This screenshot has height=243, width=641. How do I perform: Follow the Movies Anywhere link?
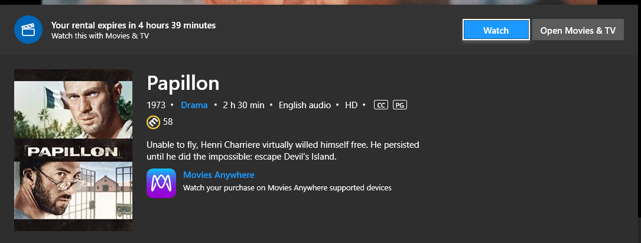[219, 175]
